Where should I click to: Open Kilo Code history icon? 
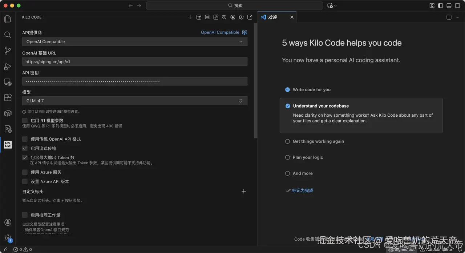(x=224, y=17)
